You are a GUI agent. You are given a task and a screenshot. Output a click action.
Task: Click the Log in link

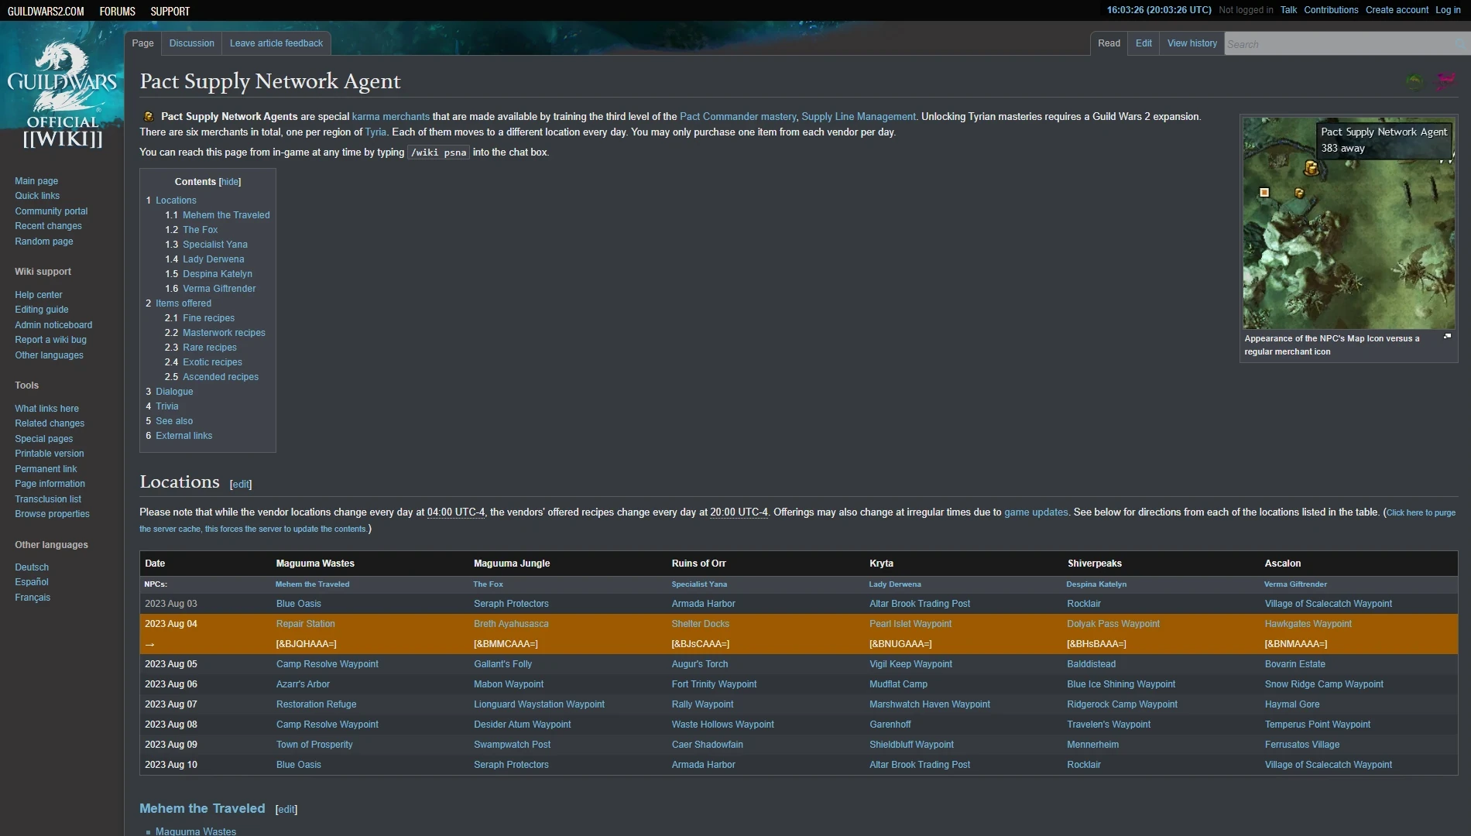[x=1448, y=10]
